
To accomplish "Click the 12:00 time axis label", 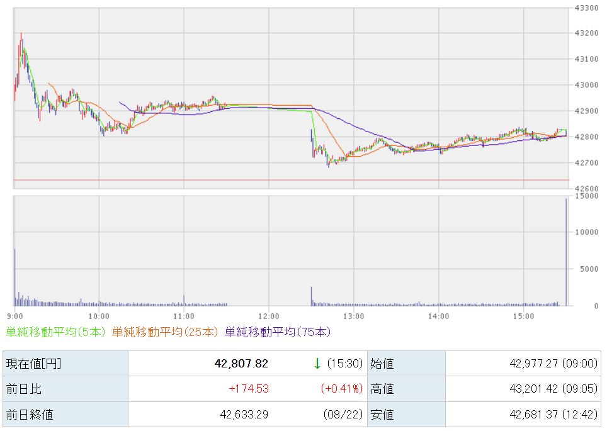I will click(269, 316).
